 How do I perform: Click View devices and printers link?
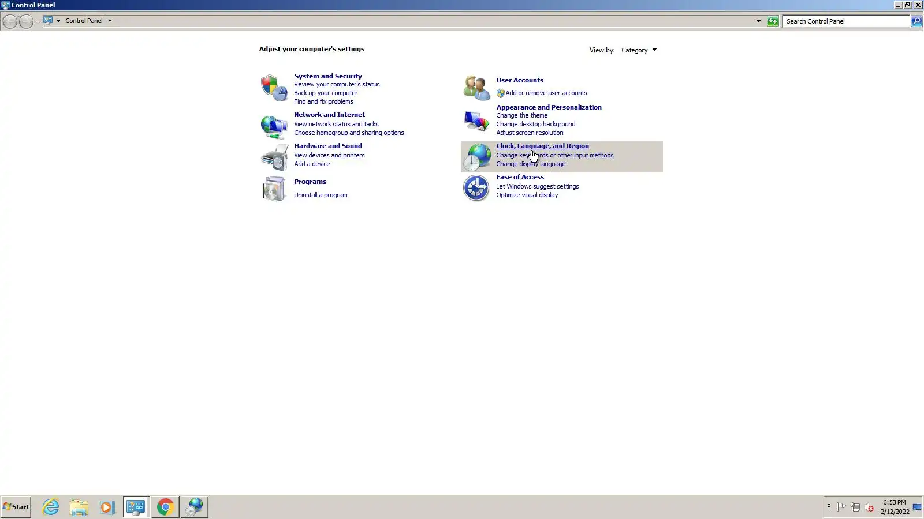(329, 155)
